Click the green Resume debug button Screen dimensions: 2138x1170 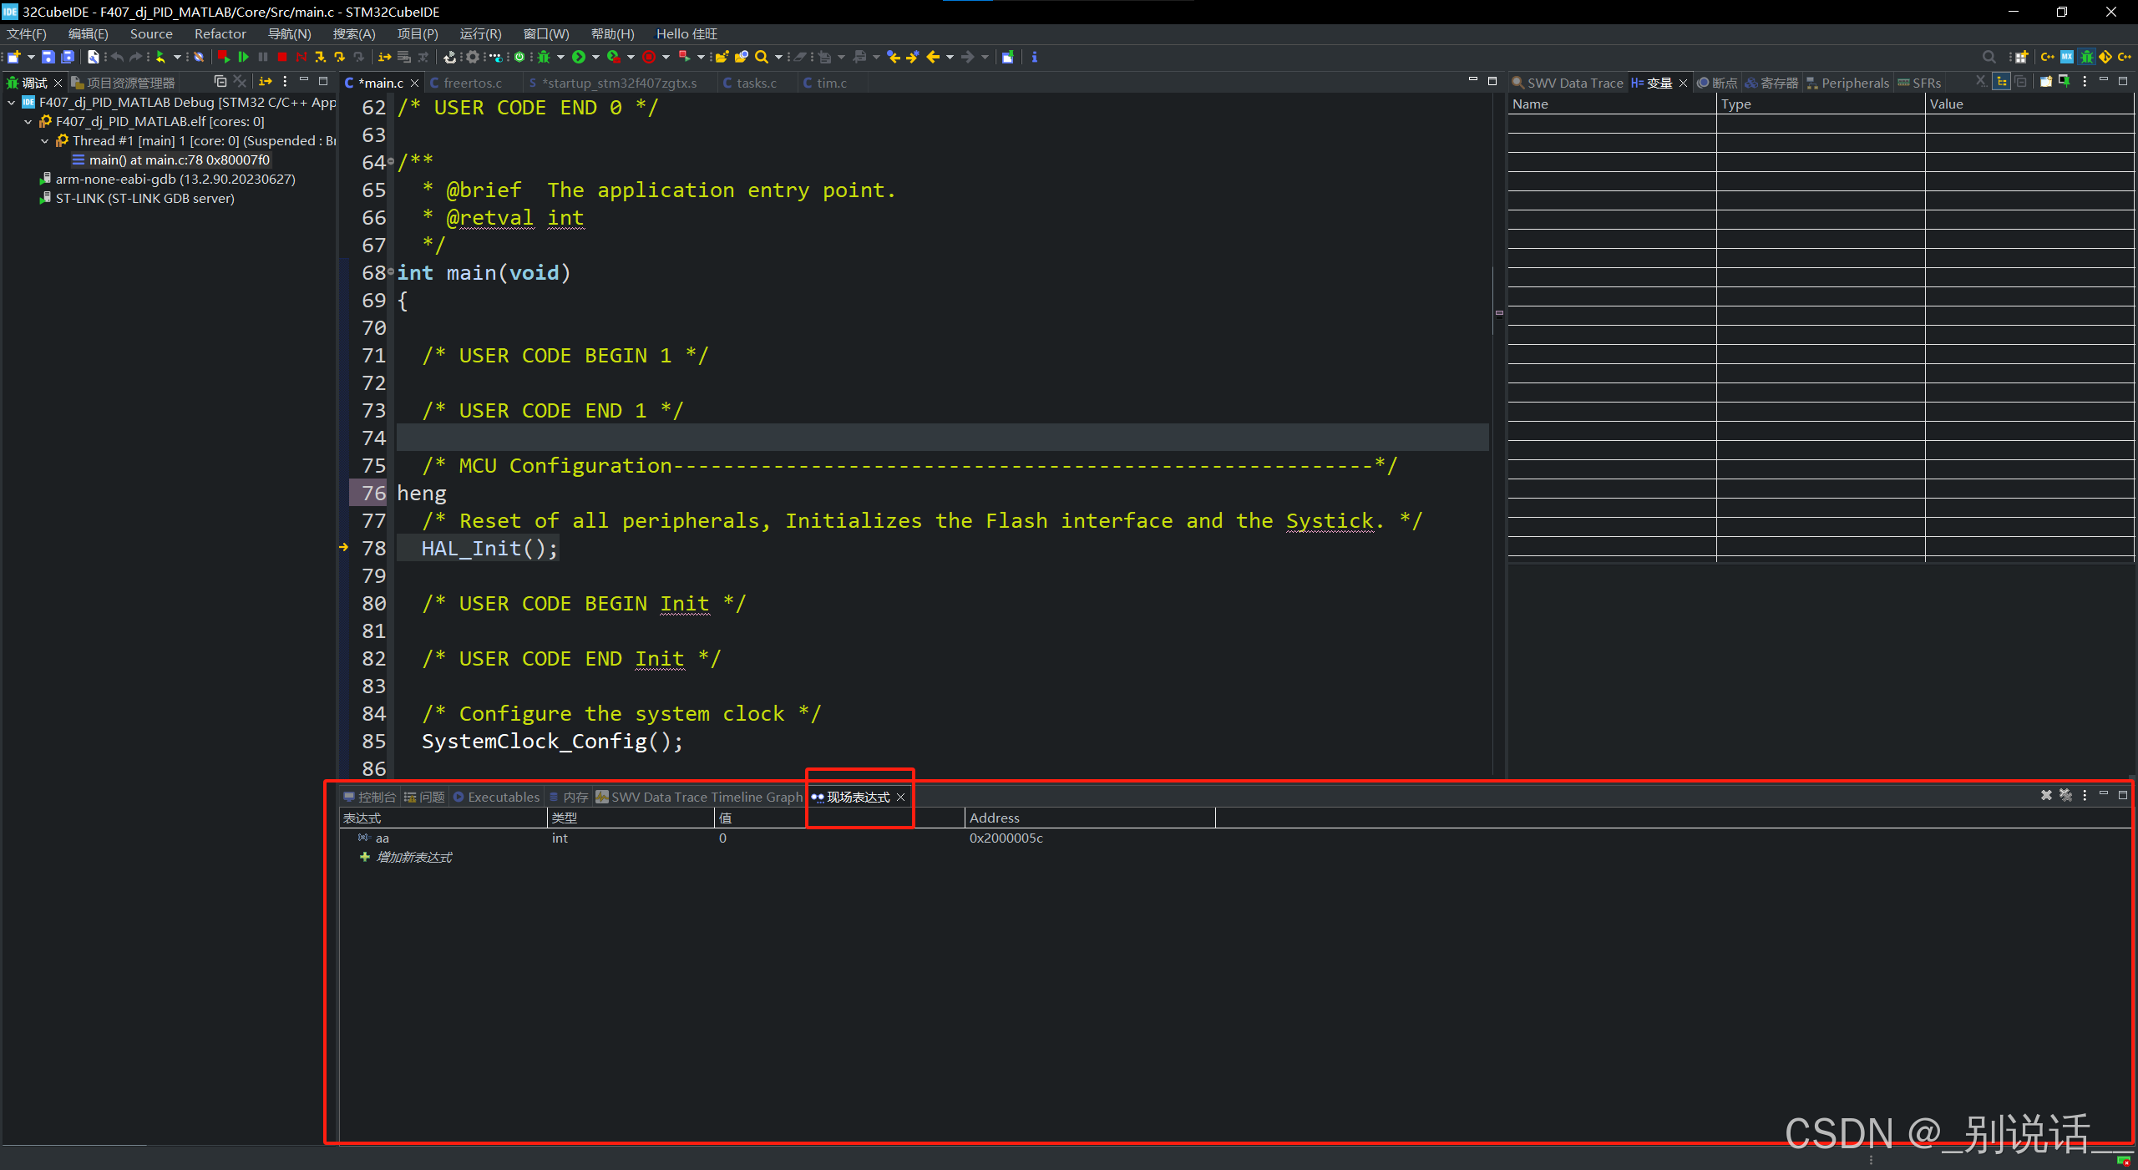click(x=243, y=57)
